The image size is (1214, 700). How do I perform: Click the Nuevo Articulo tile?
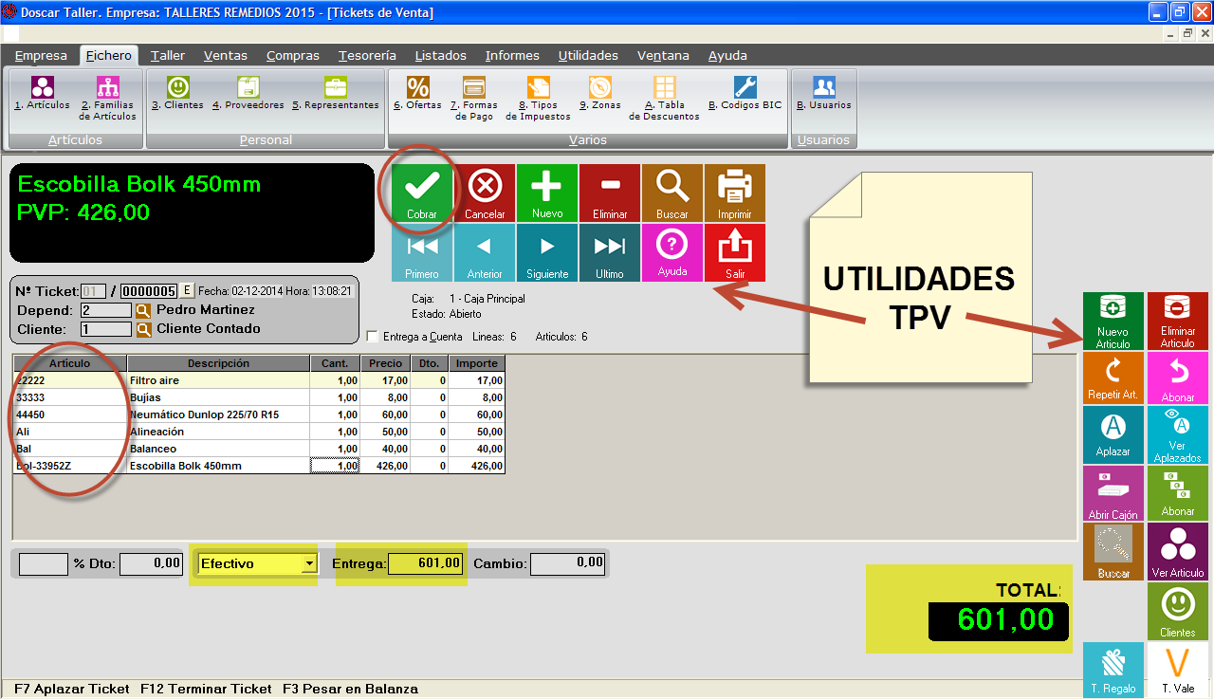1113,321
